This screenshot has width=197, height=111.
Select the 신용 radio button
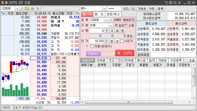pyautogui.click(x=126, y=25)
